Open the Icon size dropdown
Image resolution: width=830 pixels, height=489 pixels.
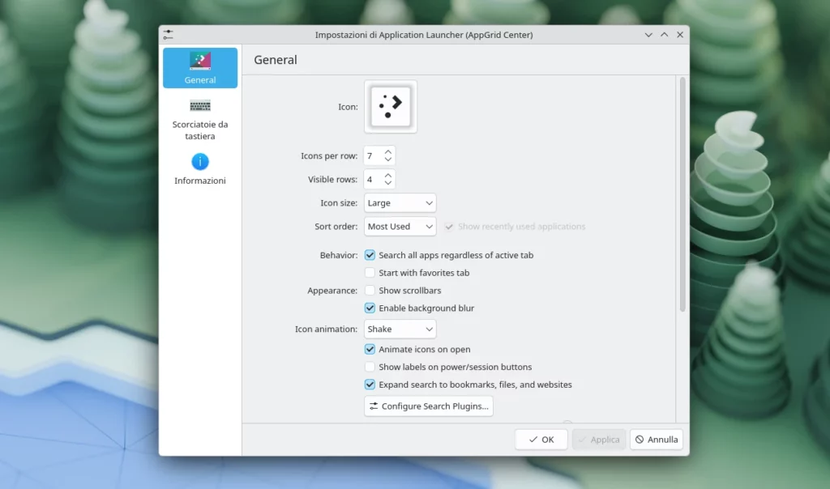pyautogui.click(x=400, y=202)
